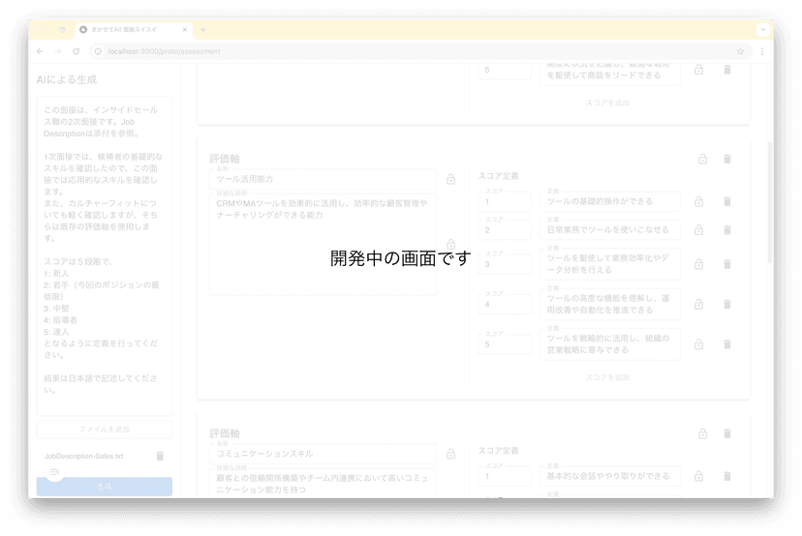Delete the ツール活用能力 evaluation axis
Viewport: 802px width, 536px height.
(x=727, y=160)
